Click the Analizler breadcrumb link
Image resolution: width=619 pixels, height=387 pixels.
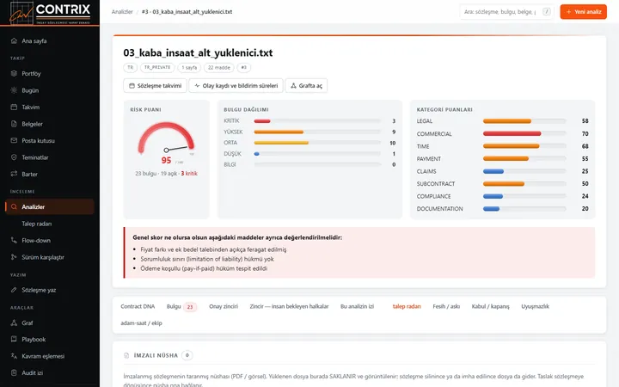point(122,12)
